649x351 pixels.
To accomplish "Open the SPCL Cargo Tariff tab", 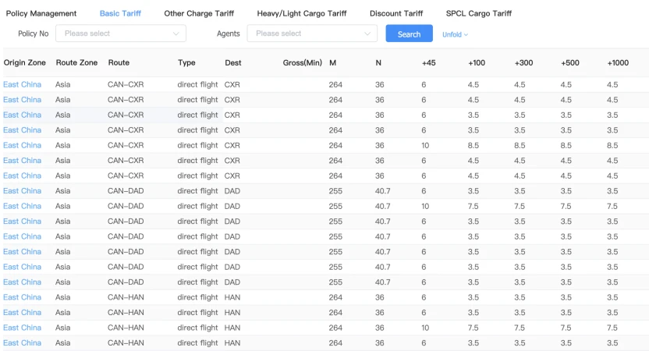I will pyautogui.click(x=479, y=13).
